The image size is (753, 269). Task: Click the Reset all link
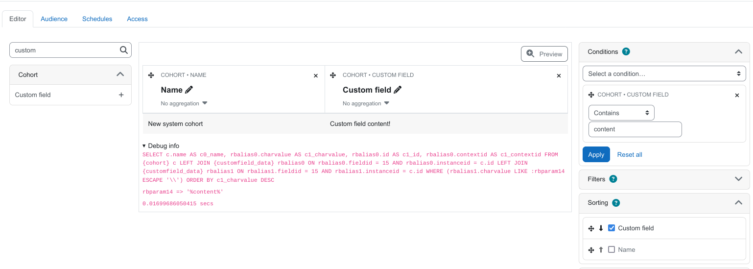point(630,154)
